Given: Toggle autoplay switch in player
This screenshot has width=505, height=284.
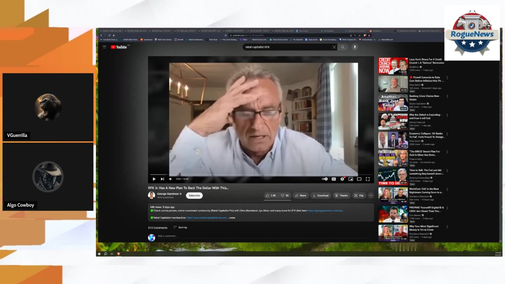Looking at the screenshot, I should point(325,179).
